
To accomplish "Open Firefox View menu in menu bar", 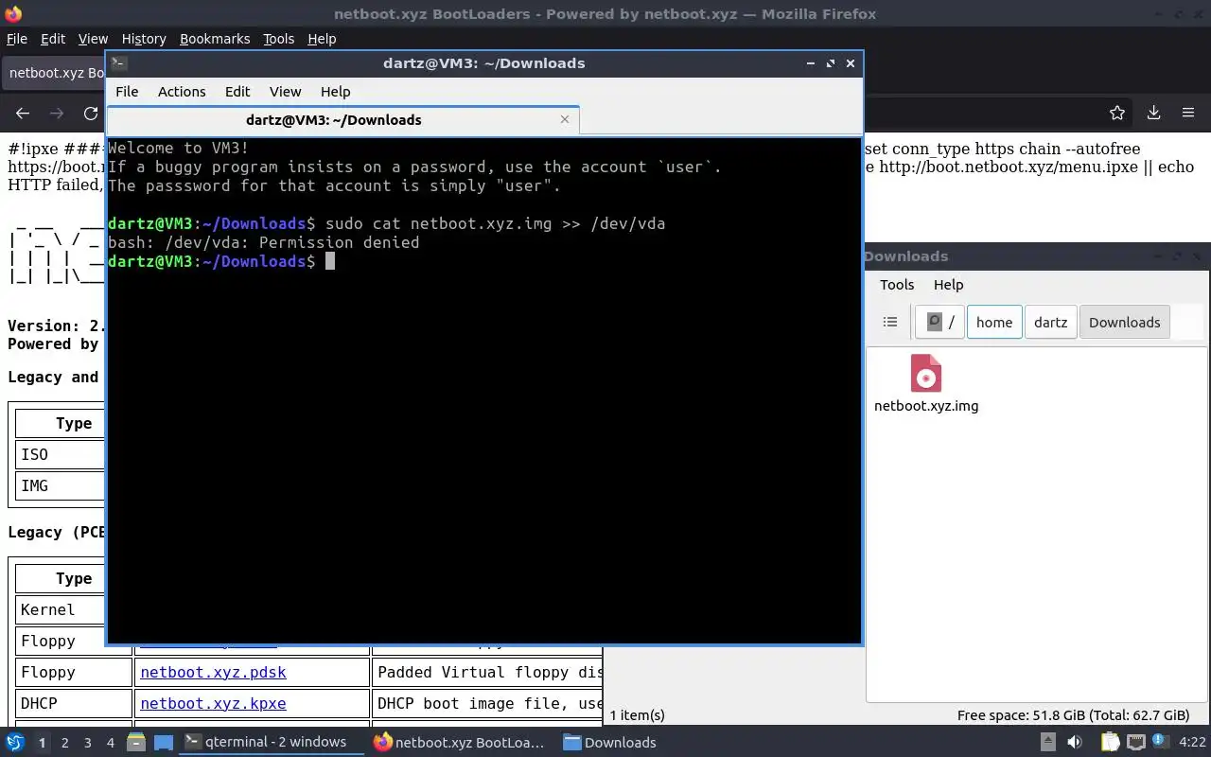I will [93, 39].
